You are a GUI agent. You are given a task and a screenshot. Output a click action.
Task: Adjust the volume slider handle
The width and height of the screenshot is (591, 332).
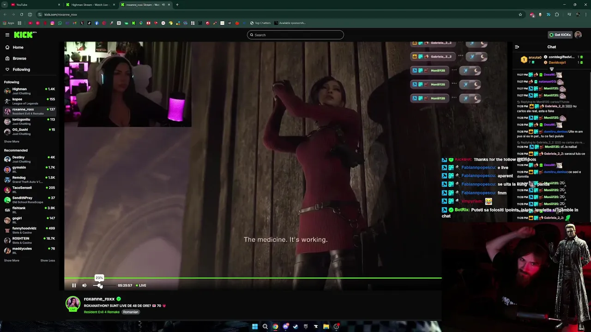[99, 285]
